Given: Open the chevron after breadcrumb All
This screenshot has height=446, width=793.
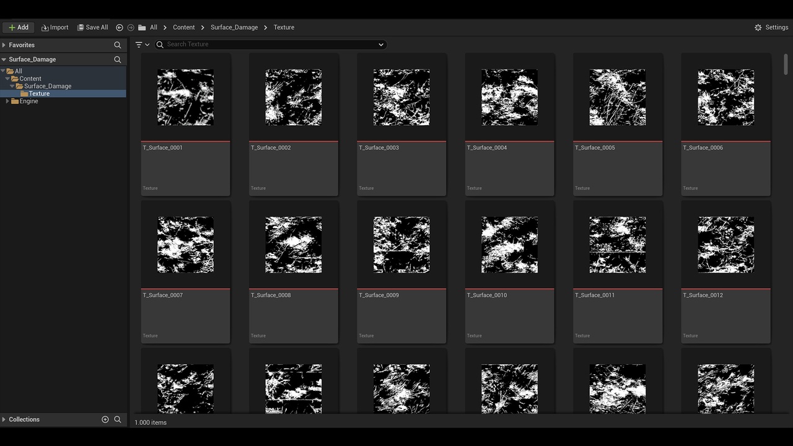Looking at the screenshot, I should tap(165, 27).
